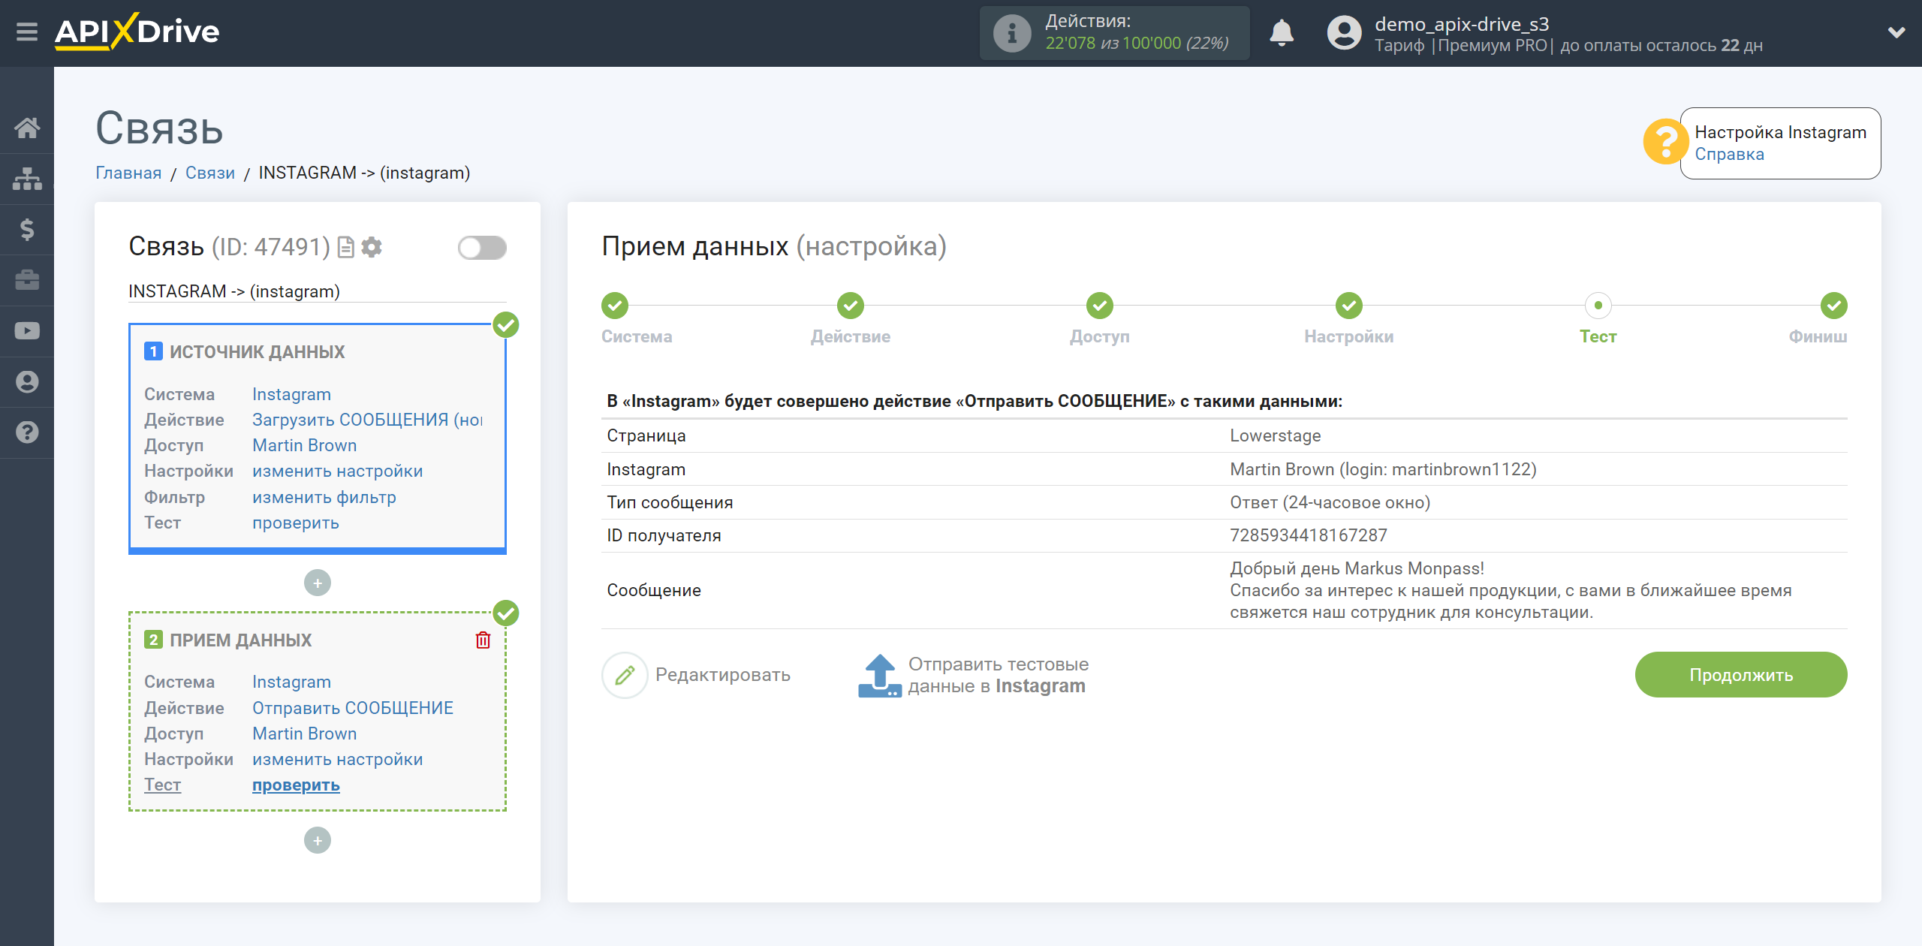This screenshot has height=946, width=1922.
Task: Click receiver проверить test link
Action: [x=295, y=785]
